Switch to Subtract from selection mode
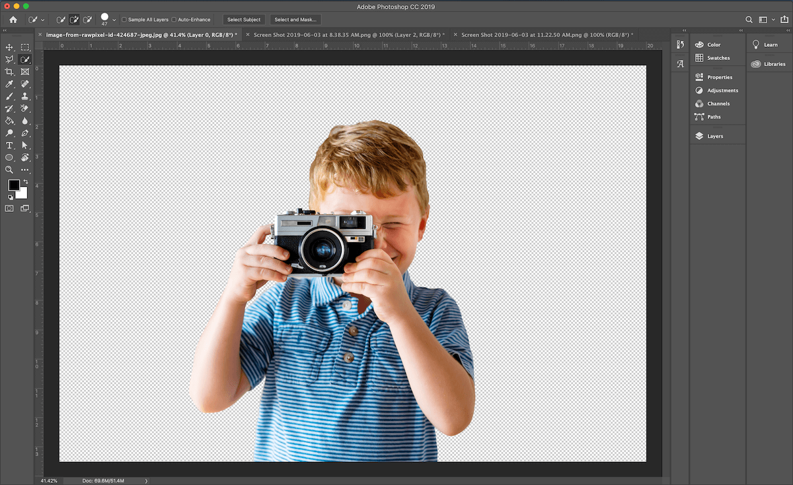The width and height of the screenshot is (793, 485). click(87, 19)
